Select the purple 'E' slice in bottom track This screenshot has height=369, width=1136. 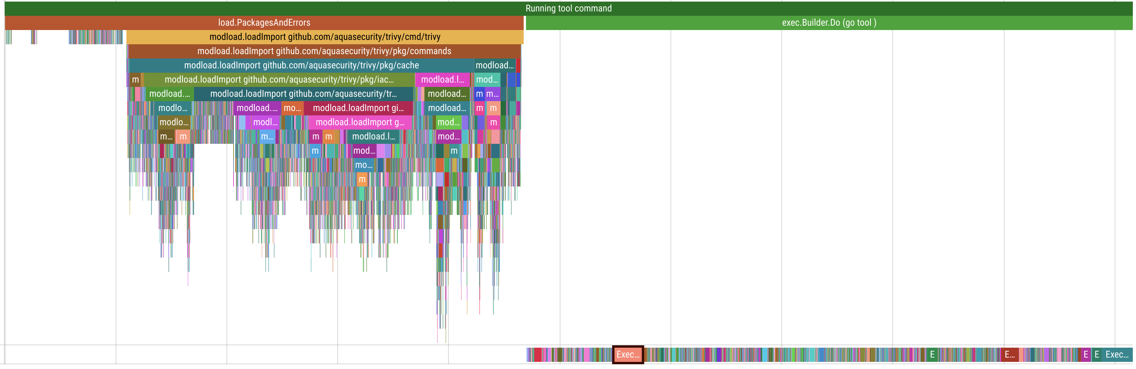click(1086, 354)
